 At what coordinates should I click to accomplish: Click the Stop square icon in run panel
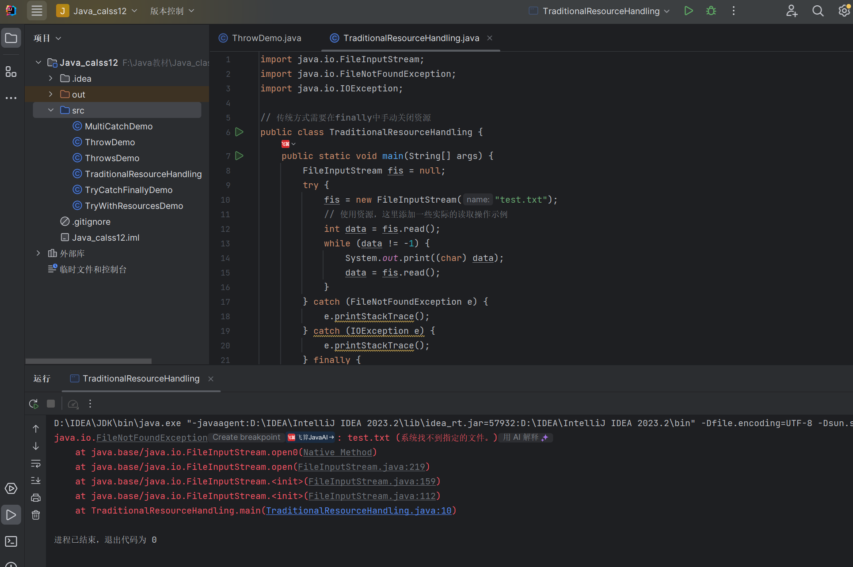[51, 404]
